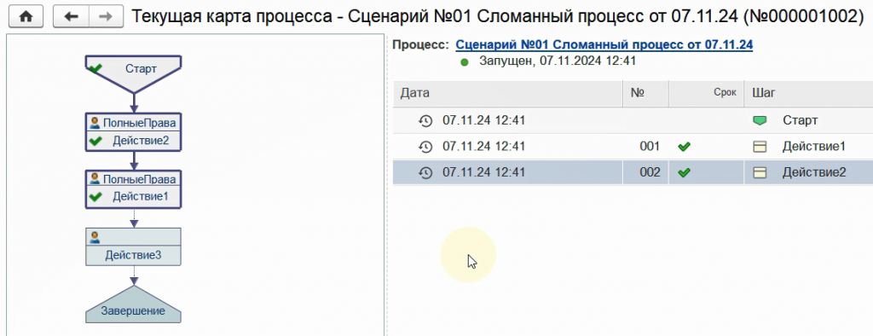The image size is (873, 336).
Task: Select the Действие3 block in the diagram
Action: (134, 246)
